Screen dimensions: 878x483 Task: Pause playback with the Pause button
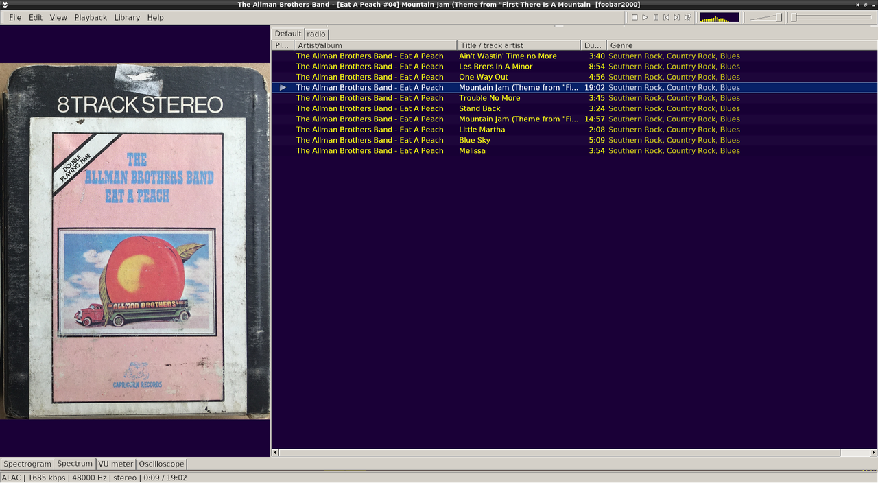(x=656, y=17)
